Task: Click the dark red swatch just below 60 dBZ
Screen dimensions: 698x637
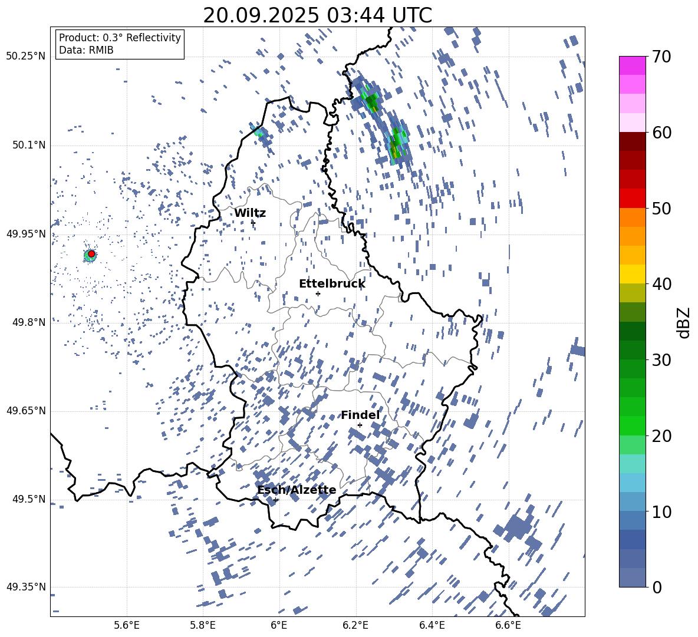Action: coord(633,141)
